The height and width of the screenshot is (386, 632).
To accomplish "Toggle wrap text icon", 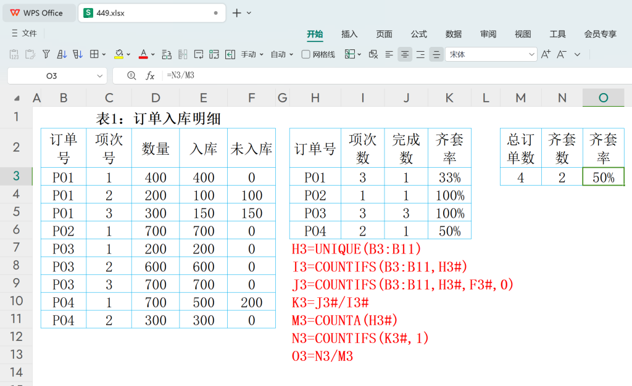I will 198,54.
